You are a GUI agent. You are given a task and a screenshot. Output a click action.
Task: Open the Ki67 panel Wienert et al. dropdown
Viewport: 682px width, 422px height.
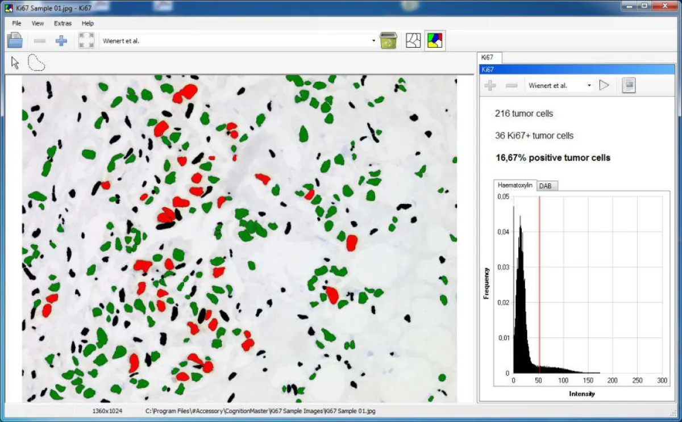[x=589, y=86]
